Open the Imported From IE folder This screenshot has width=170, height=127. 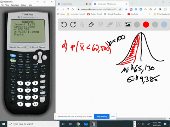[x=76, y=14]
